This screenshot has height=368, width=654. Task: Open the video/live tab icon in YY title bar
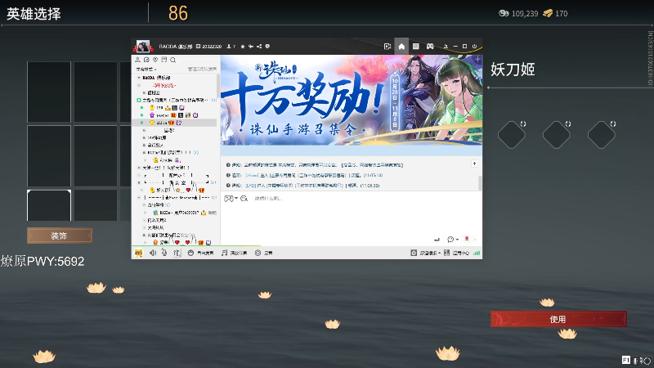point(387,47)
